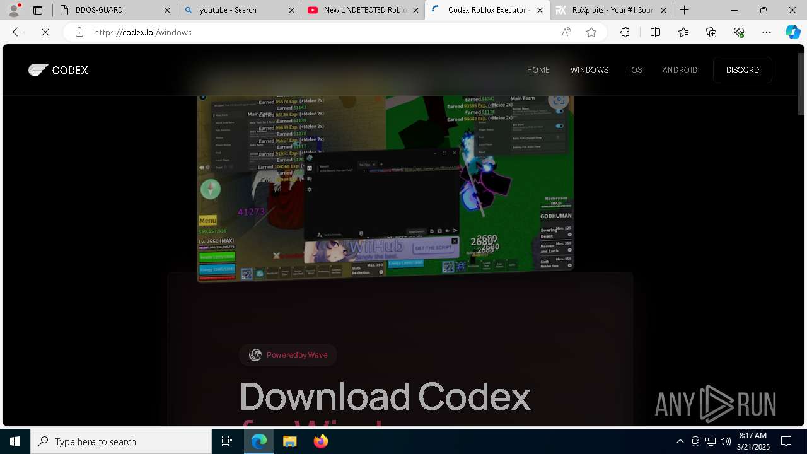
Task: Close the DDOS-GUARD tab
Action: (x=167, y=10)
